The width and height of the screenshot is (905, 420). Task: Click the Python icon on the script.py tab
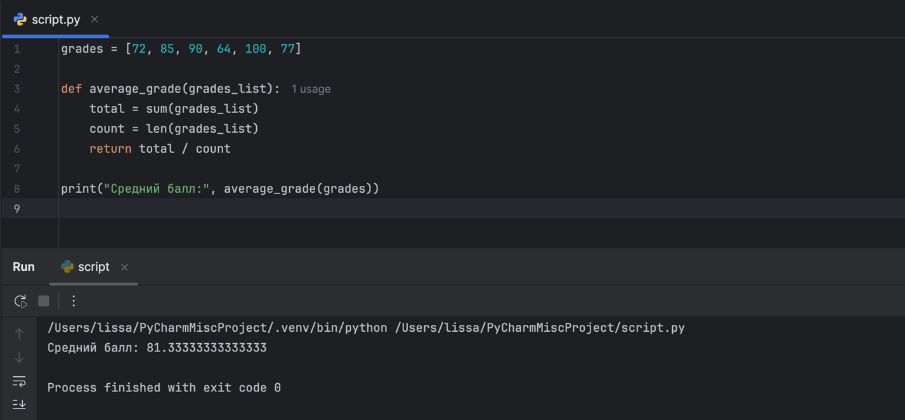(x=20, y=20)
